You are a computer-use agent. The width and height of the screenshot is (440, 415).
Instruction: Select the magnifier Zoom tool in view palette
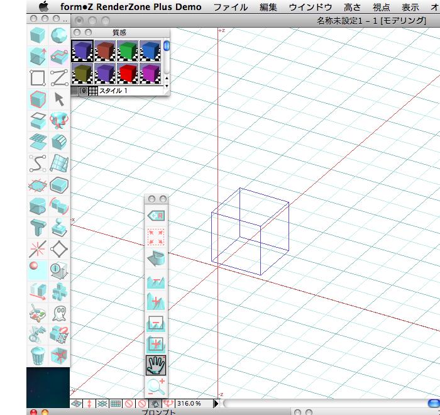click(x=156, y=387)
